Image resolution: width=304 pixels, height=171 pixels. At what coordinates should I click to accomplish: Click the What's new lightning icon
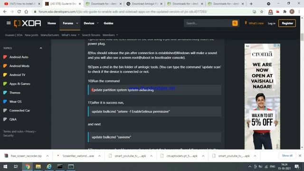[246, 23]
